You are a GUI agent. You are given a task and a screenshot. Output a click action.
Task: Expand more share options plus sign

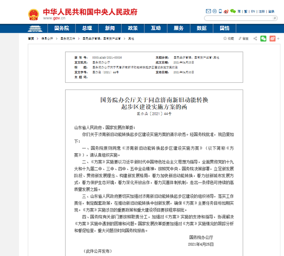tap(278, 39)
